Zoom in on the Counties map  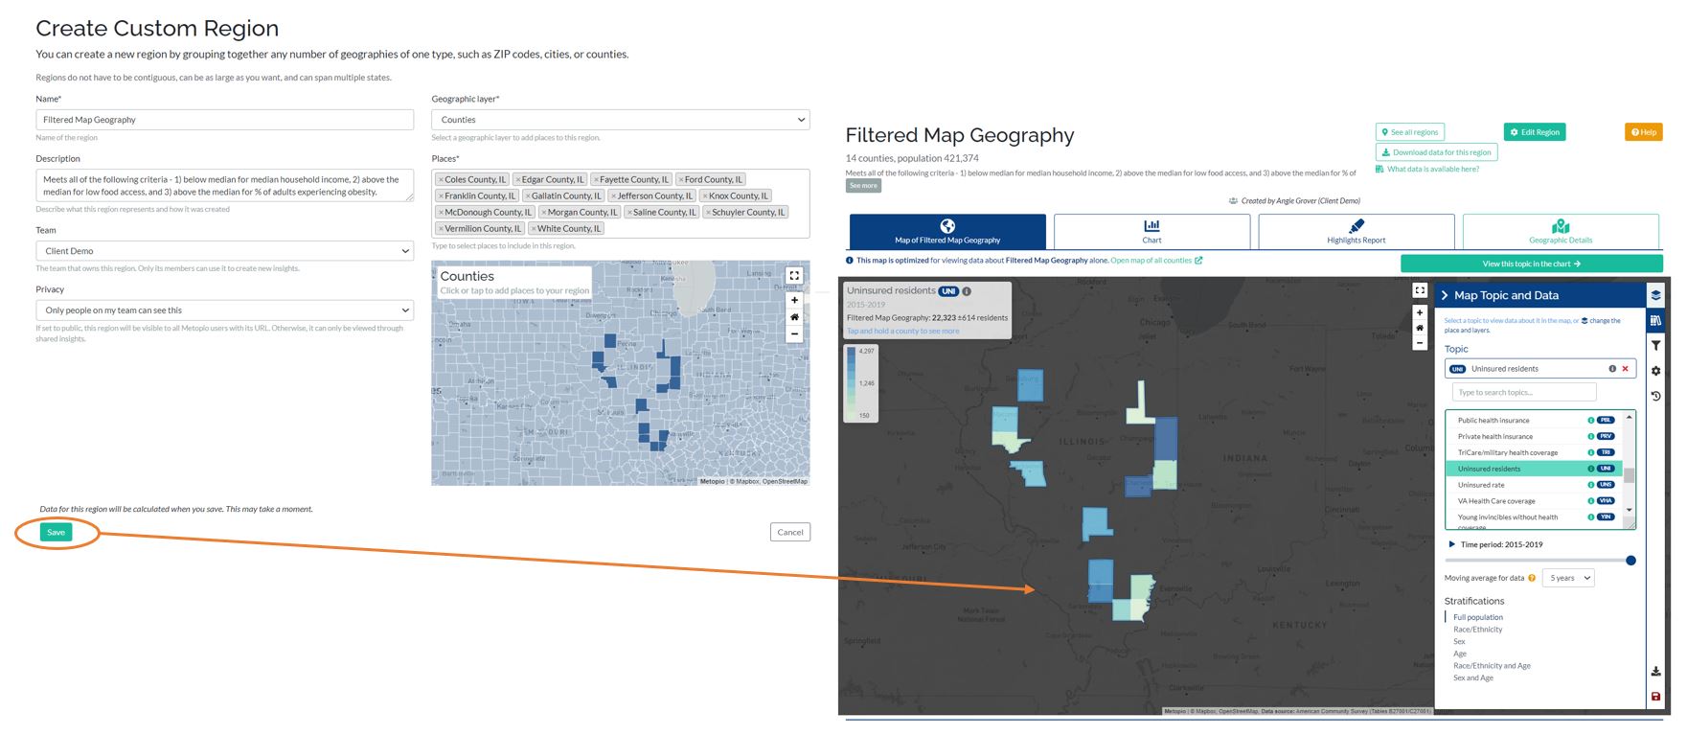[x=794, y=300]
